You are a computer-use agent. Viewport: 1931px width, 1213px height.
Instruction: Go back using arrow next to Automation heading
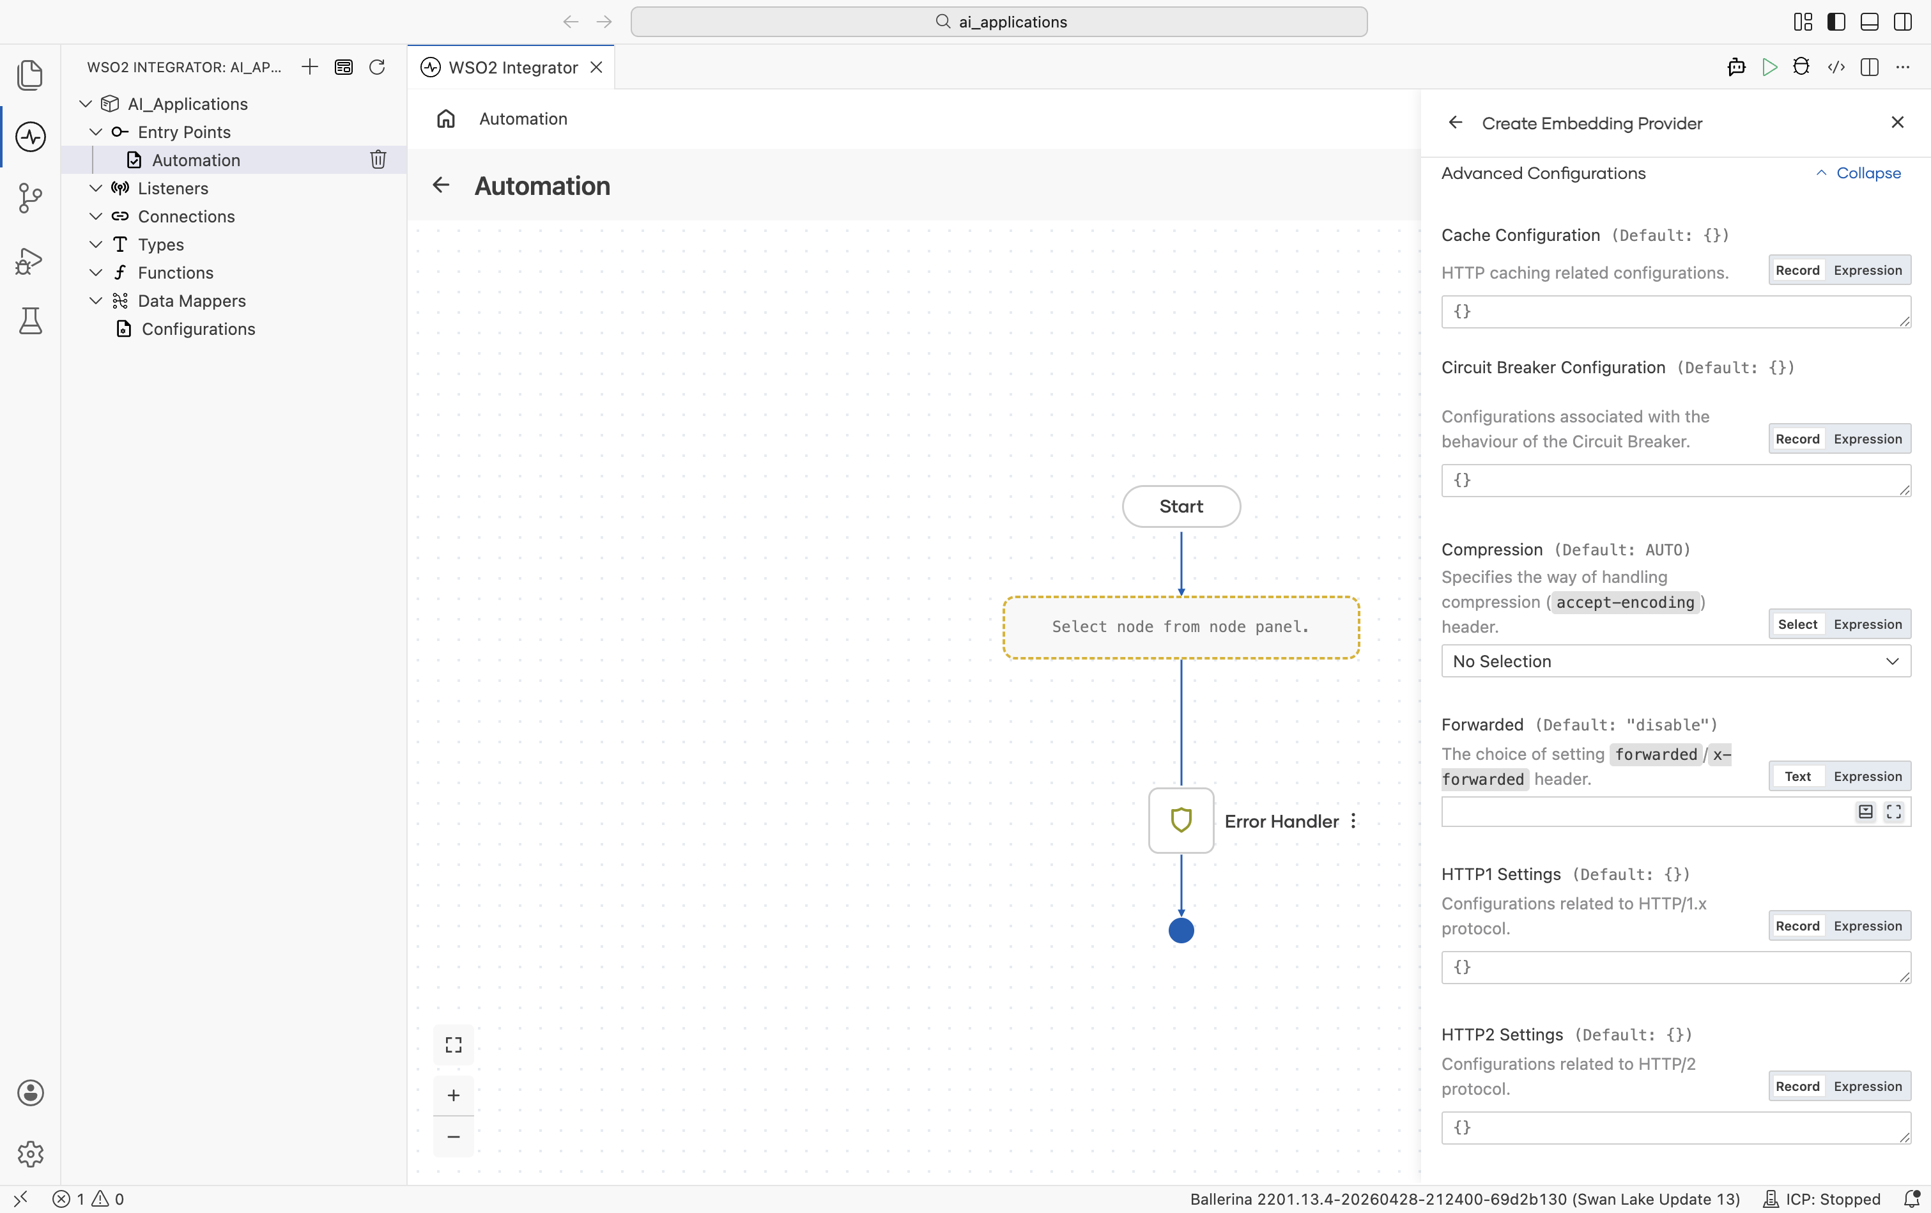pos(441,185)
